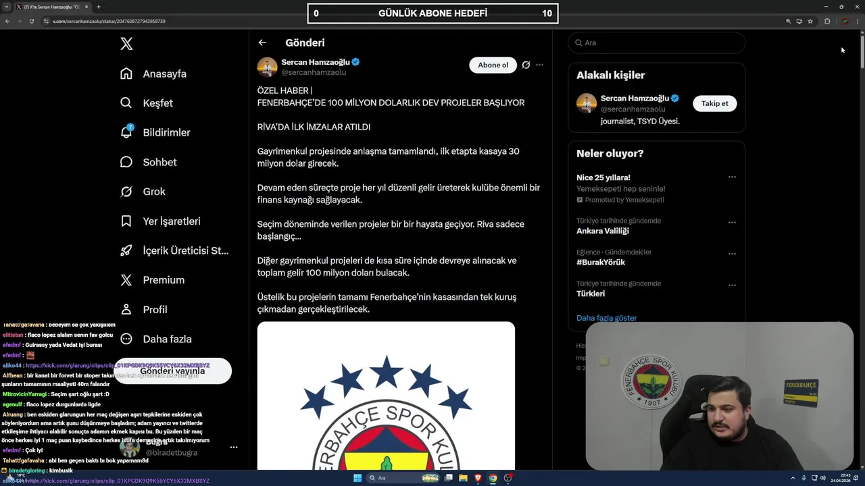Click the volume speaker icon in system tray
The image size is (865, 486).
tap(823, 478)
